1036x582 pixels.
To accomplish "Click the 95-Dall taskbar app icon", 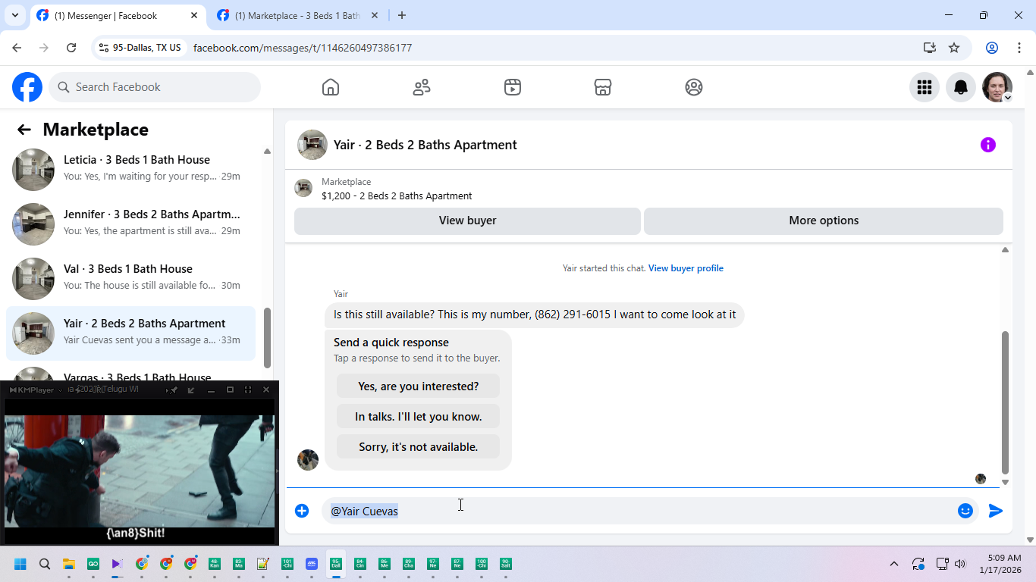I will (336, 564).
